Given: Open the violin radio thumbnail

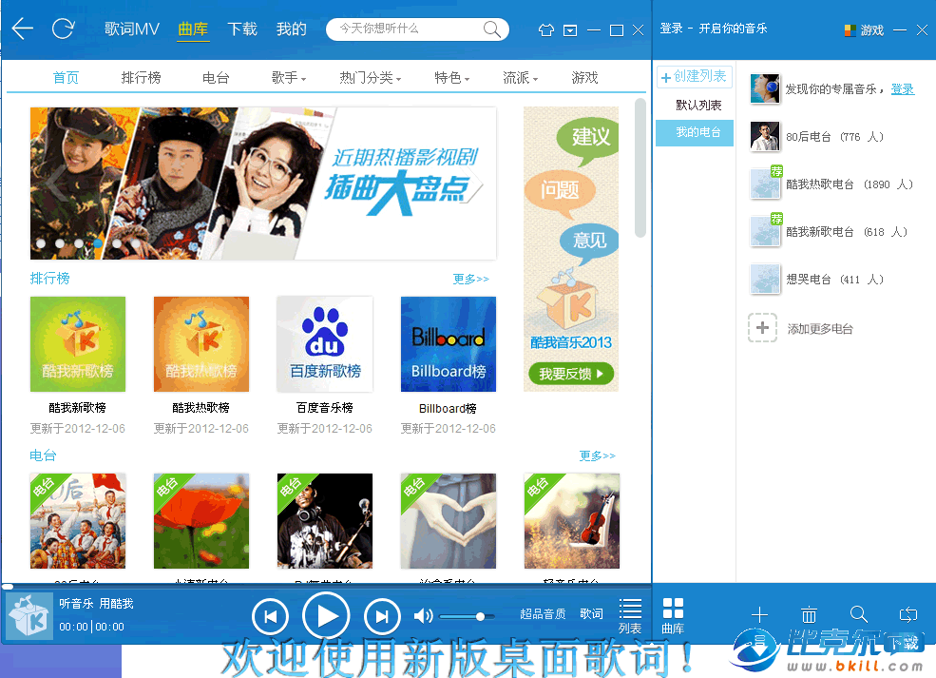Looking at the screenshot, I should pos(572,521).
